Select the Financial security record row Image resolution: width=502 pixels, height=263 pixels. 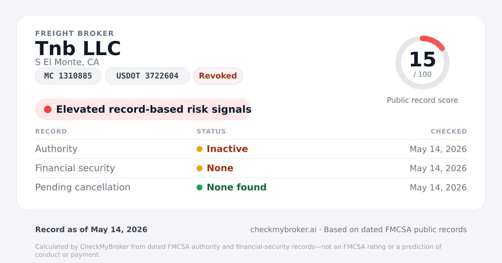tap(251, 168)
